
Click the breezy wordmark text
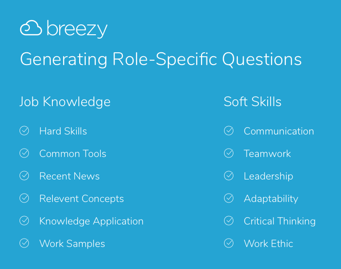pos(77,29)
